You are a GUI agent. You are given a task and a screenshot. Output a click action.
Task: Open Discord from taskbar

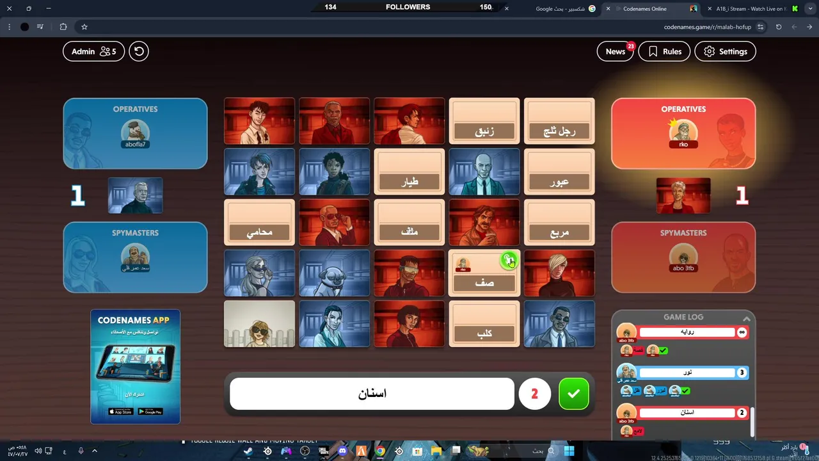click(342, 451)
